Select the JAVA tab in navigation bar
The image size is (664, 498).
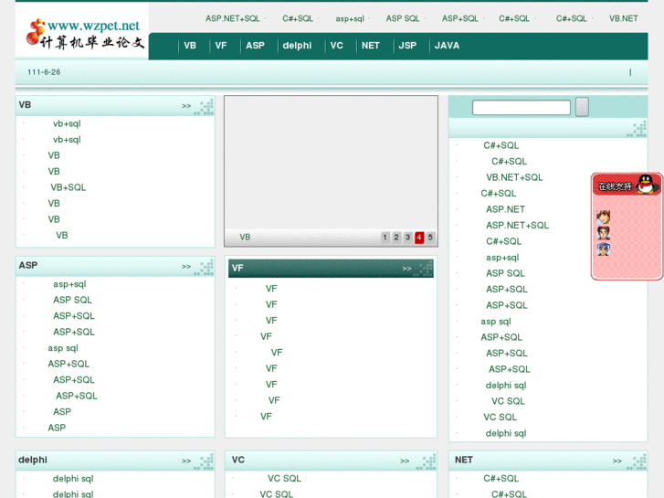pos(447,46)
